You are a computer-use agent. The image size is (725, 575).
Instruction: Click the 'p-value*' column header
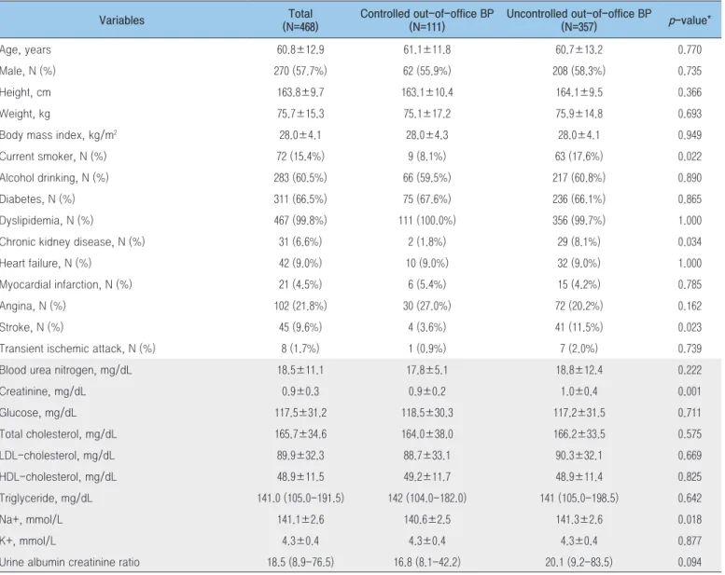[x=690, y=21]
